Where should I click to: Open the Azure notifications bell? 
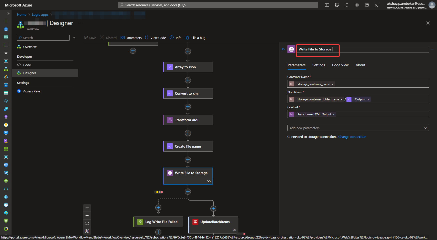coord(347,5)
